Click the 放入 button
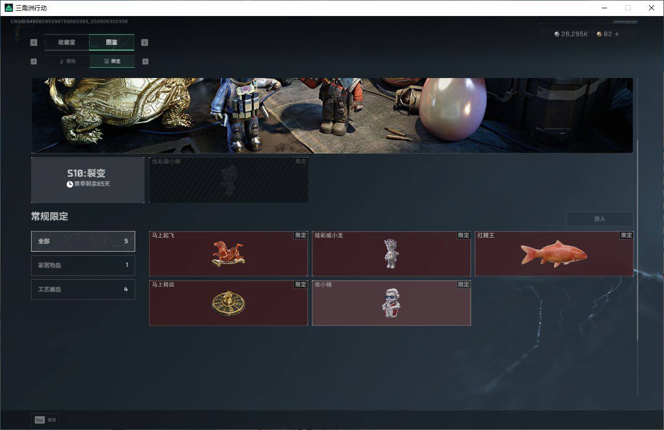The image size is (664, 430). pyautogui.click(x=600, y=219)
